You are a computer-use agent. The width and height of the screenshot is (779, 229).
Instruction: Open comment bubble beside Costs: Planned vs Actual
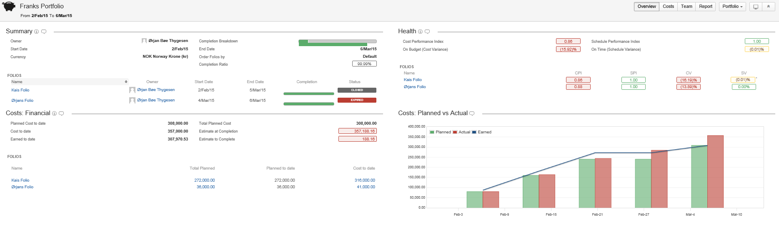click(472, 113)
